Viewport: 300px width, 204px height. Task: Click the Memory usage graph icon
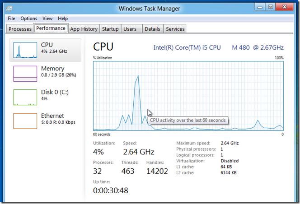[x=25, y=73]
